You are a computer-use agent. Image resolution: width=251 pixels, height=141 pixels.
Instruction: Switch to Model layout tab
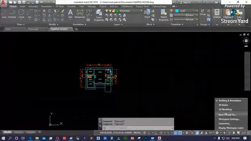(x=7, y=132)
